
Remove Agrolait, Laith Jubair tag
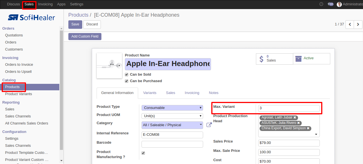pos(295,117)
